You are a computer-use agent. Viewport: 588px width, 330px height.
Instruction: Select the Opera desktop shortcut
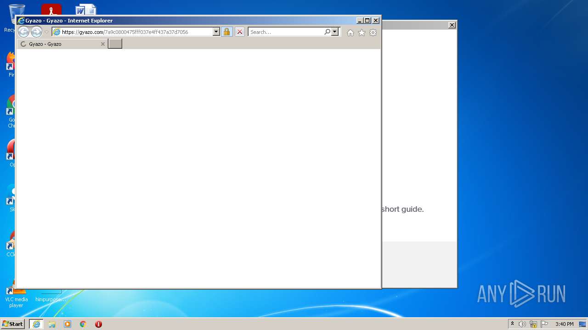[x=10, y=154]
